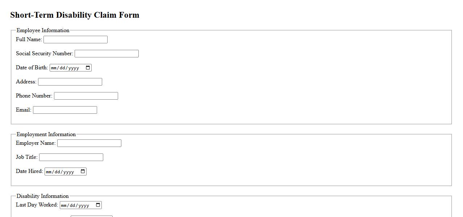Screen dimensions: 463x217
Task: Focus the Social Security Number field
Action: [107, 54]
